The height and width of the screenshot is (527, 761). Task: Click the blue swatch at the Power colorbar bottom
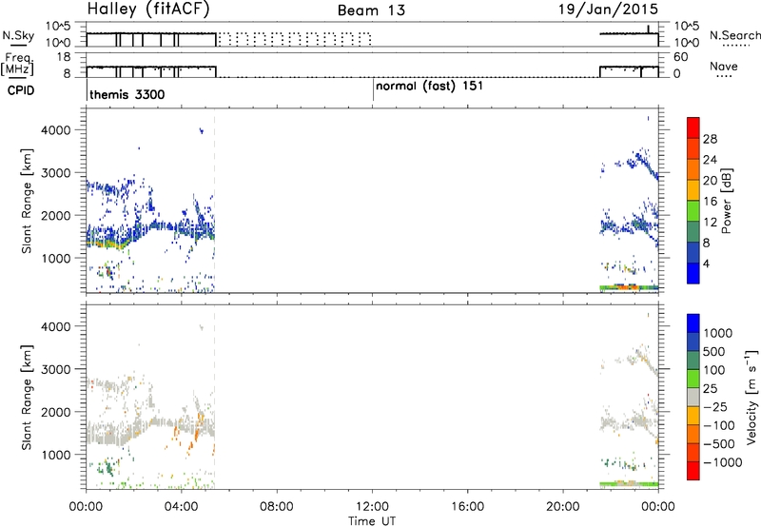click(x=693, y=273)
